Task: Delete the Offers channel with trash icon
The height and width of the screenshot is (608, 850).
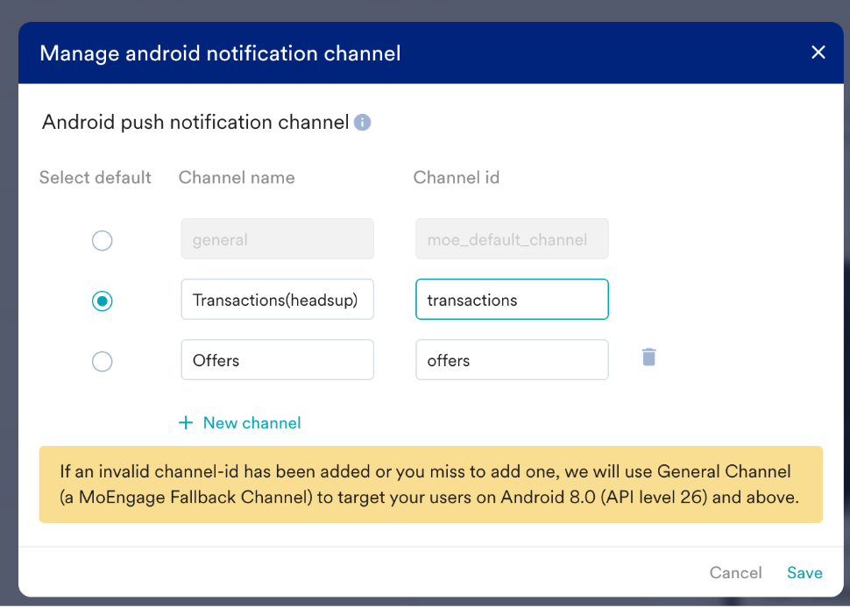Action: tap(648, 357)
